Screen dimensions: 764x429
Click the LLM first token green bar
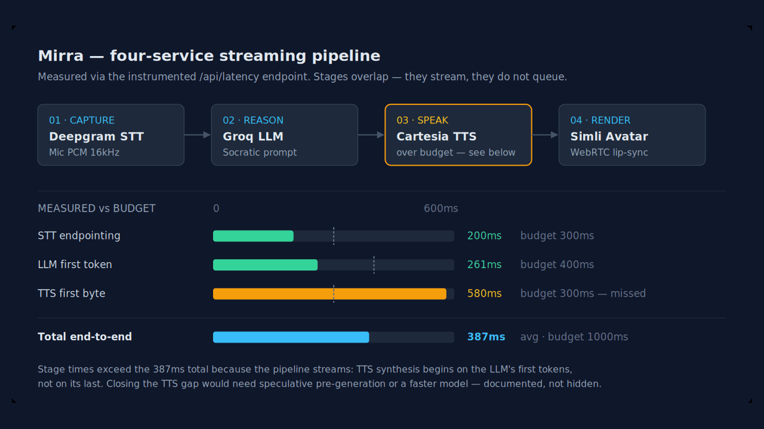click(265, 265)
